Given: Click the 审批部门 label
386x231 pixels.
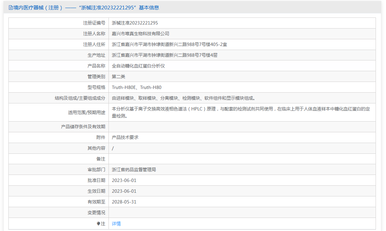Looking at the screenshot, I should [96, 170].
